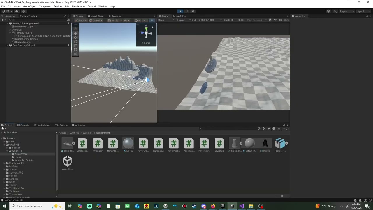This screenshot has width=373, height=210.
Task: Toggle scene lighting bulb button
Action: 152,20
